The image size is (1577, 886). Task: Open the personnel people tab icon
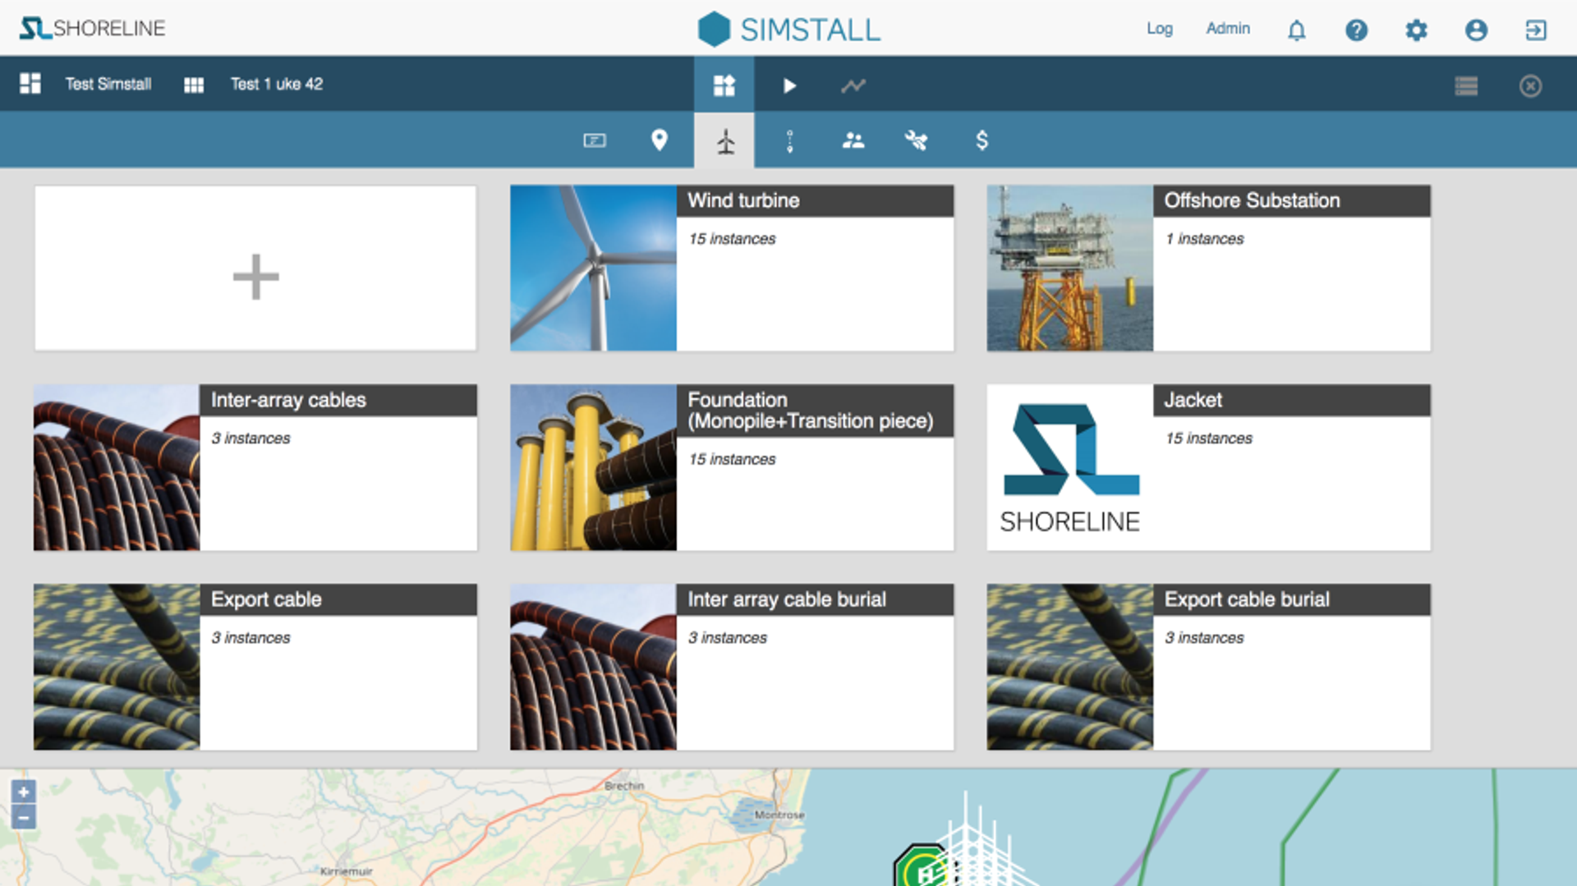click(x=853, y=140)
